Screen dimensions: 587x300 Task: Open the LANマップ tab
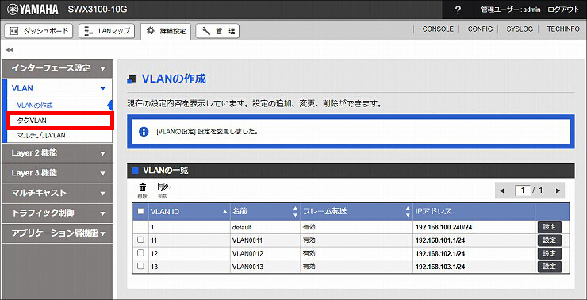[x=107, y=31]
